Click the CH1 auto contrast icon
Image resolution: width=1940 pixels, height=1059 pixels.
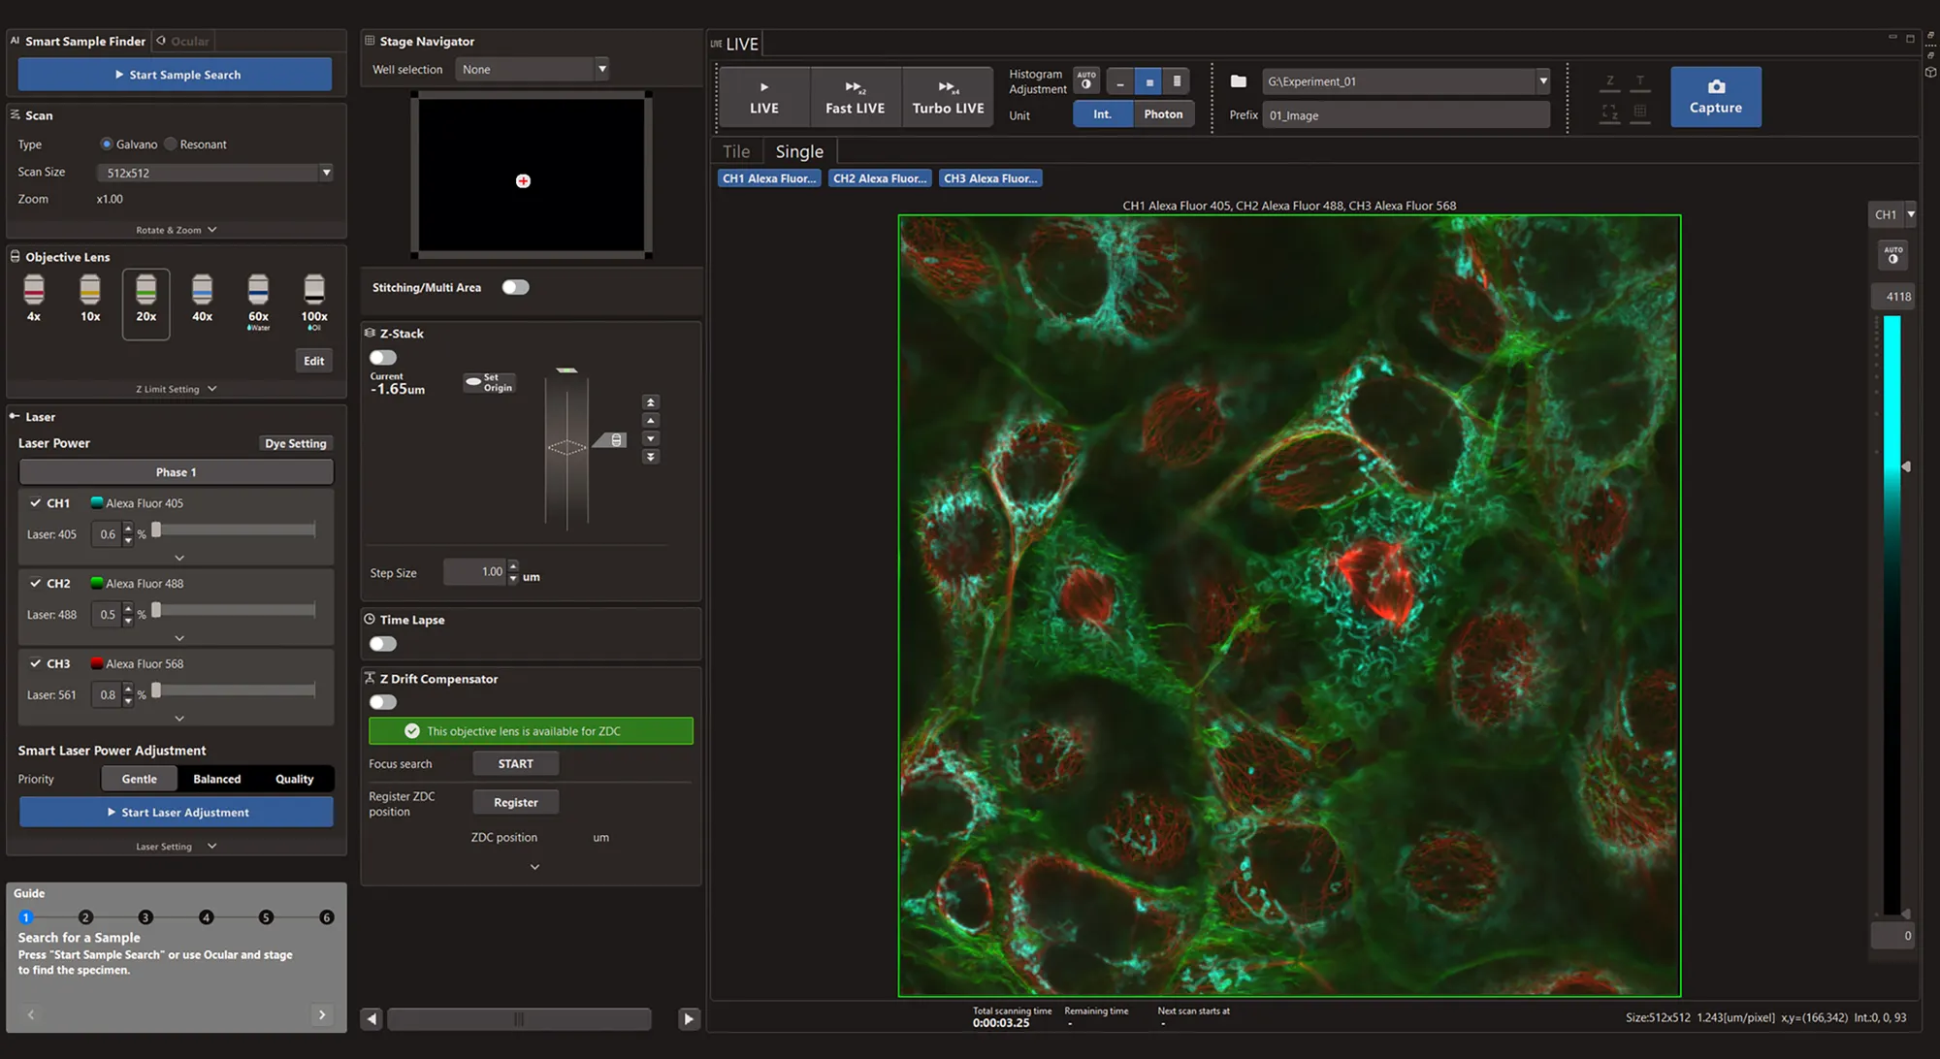(1892, 255)
